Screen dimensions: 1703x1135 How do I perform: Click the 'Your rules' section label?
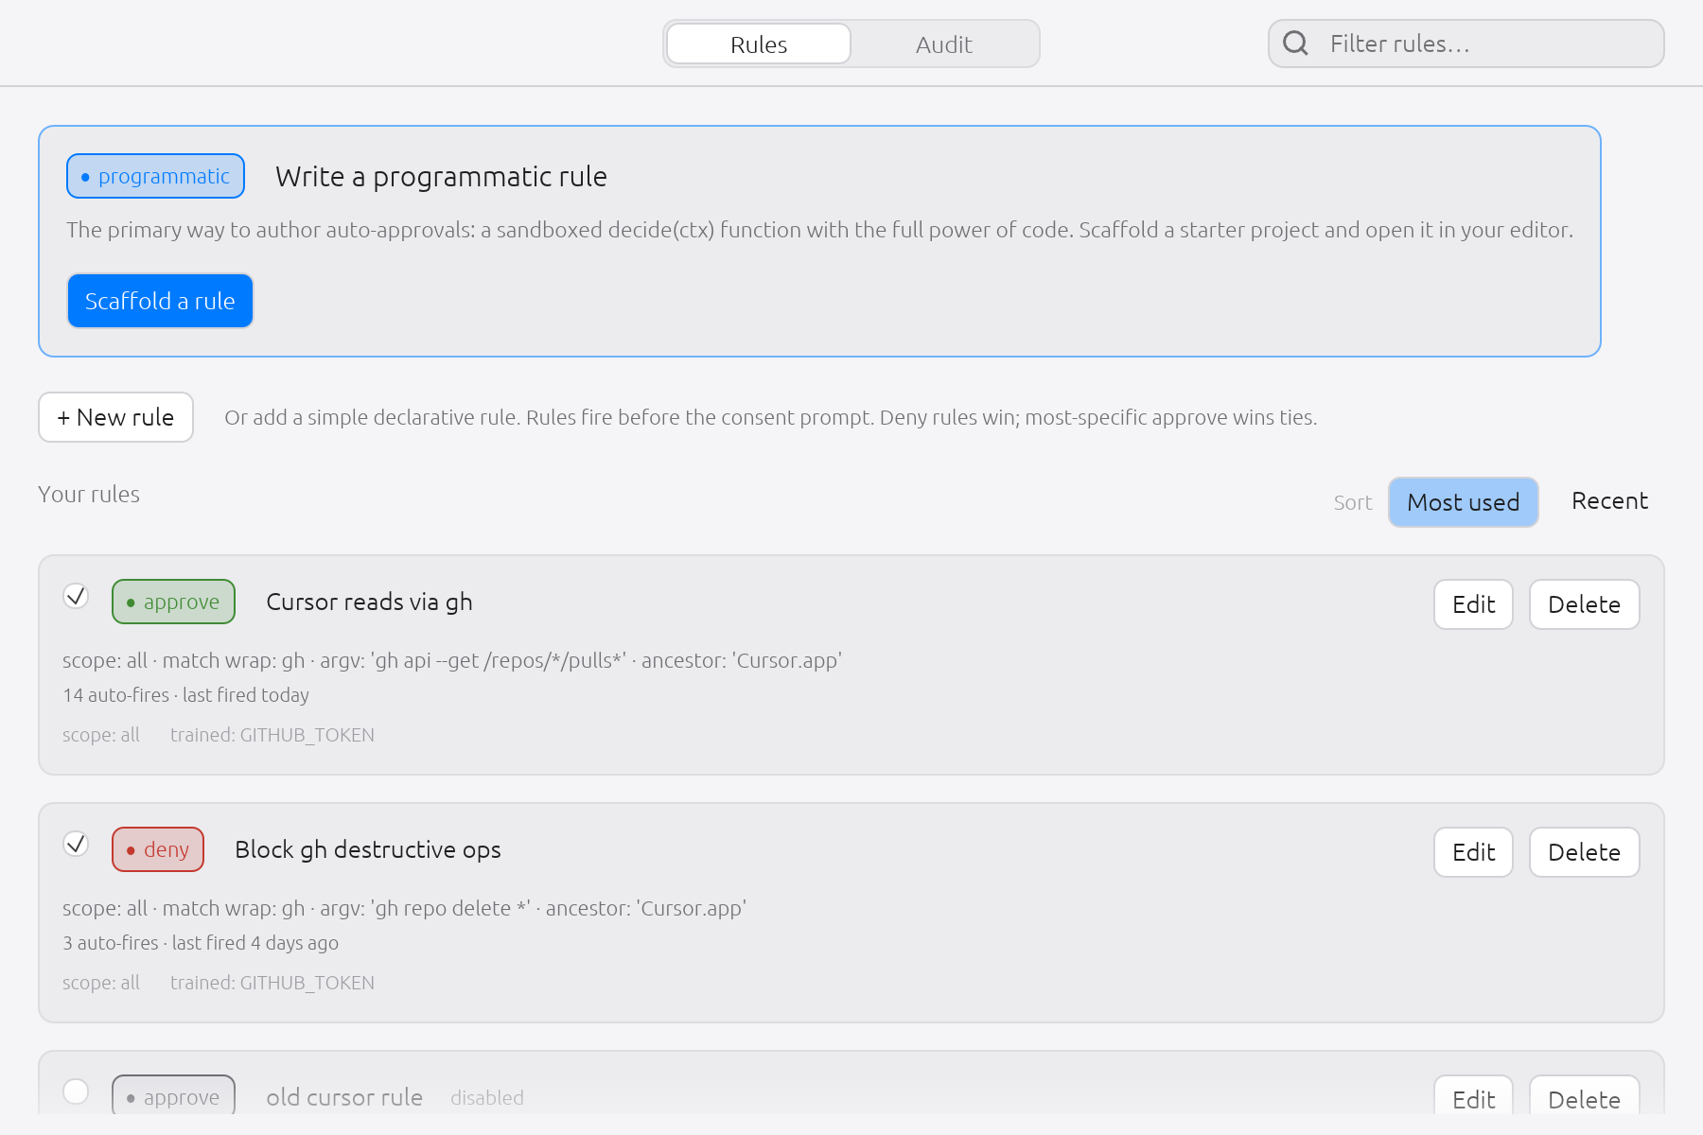pos(89,495)
